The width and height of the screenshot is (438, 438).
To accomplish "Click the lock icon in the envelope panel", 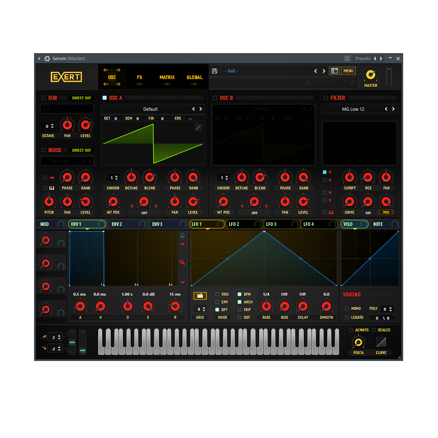I will click(x=182, y=236).
